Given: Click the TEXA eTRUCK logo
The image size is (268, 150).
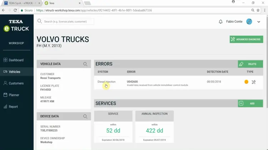Looking at the screenshot, I should pyautogui.click(x=16, y=26).
